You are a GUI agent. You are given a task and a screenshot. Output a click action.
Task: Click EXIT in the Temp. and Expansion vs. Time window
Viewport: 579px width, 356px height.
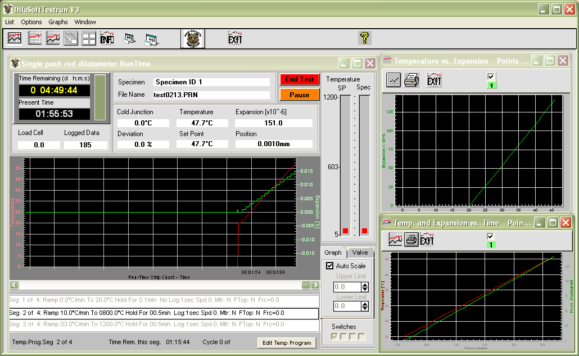click(427, 240)
